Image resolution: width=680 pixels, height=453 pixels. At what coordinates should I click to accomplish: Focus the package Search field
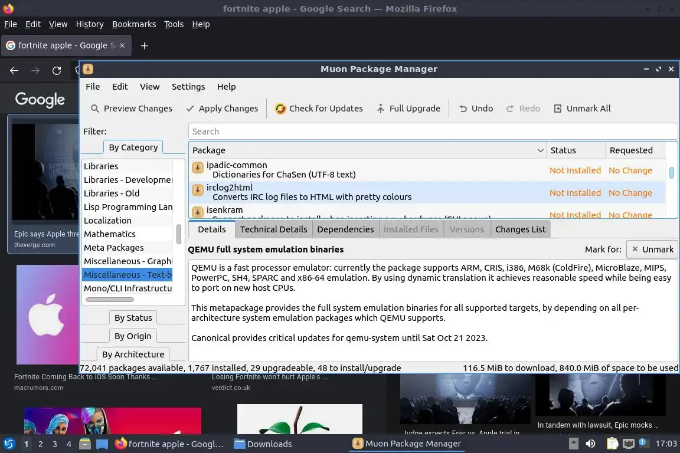pos(432,132)
